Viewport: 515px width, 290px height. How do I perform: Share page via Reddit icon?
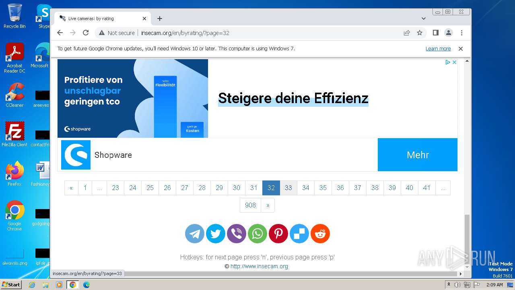point(320,234)
